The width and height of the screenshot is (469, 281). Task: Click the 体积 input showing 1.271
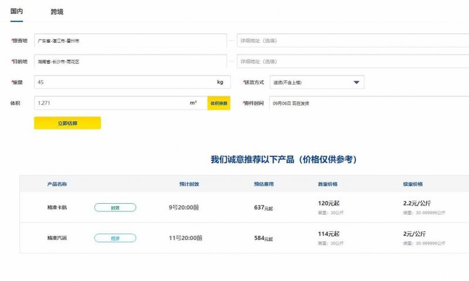(x=111, y=102)
